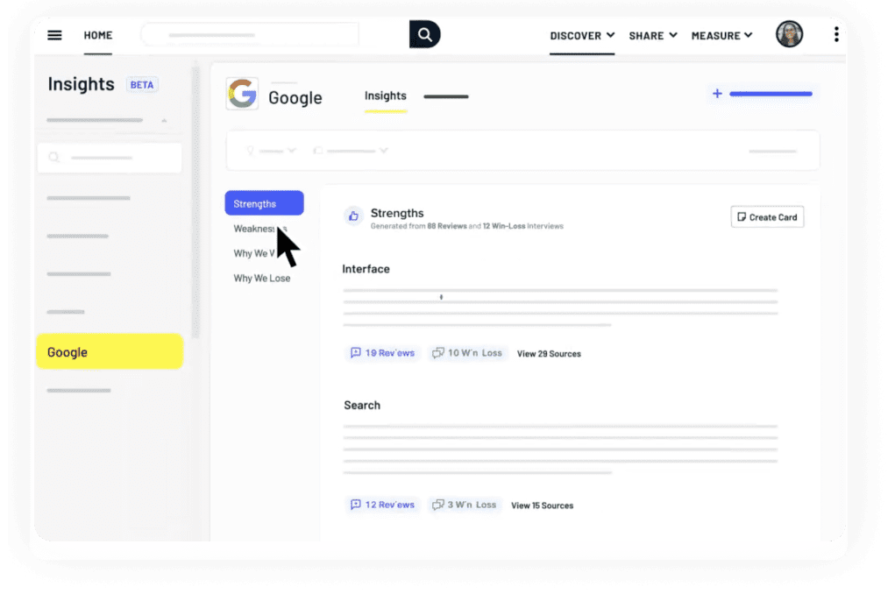Viewport: 895px width, 601px height.
Task: Collapse the sidebar section caret
Action: (163, 120)
